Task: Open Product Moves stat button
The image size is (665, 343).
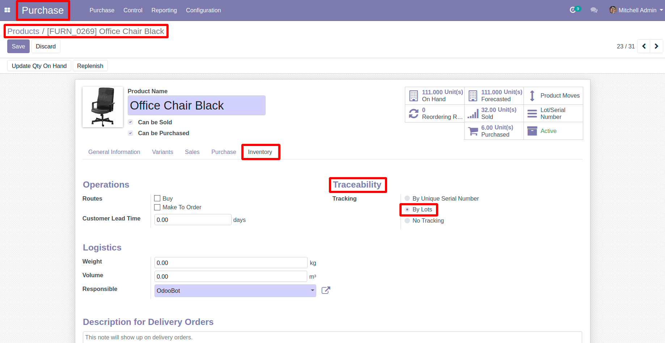Action: (553, 96)
